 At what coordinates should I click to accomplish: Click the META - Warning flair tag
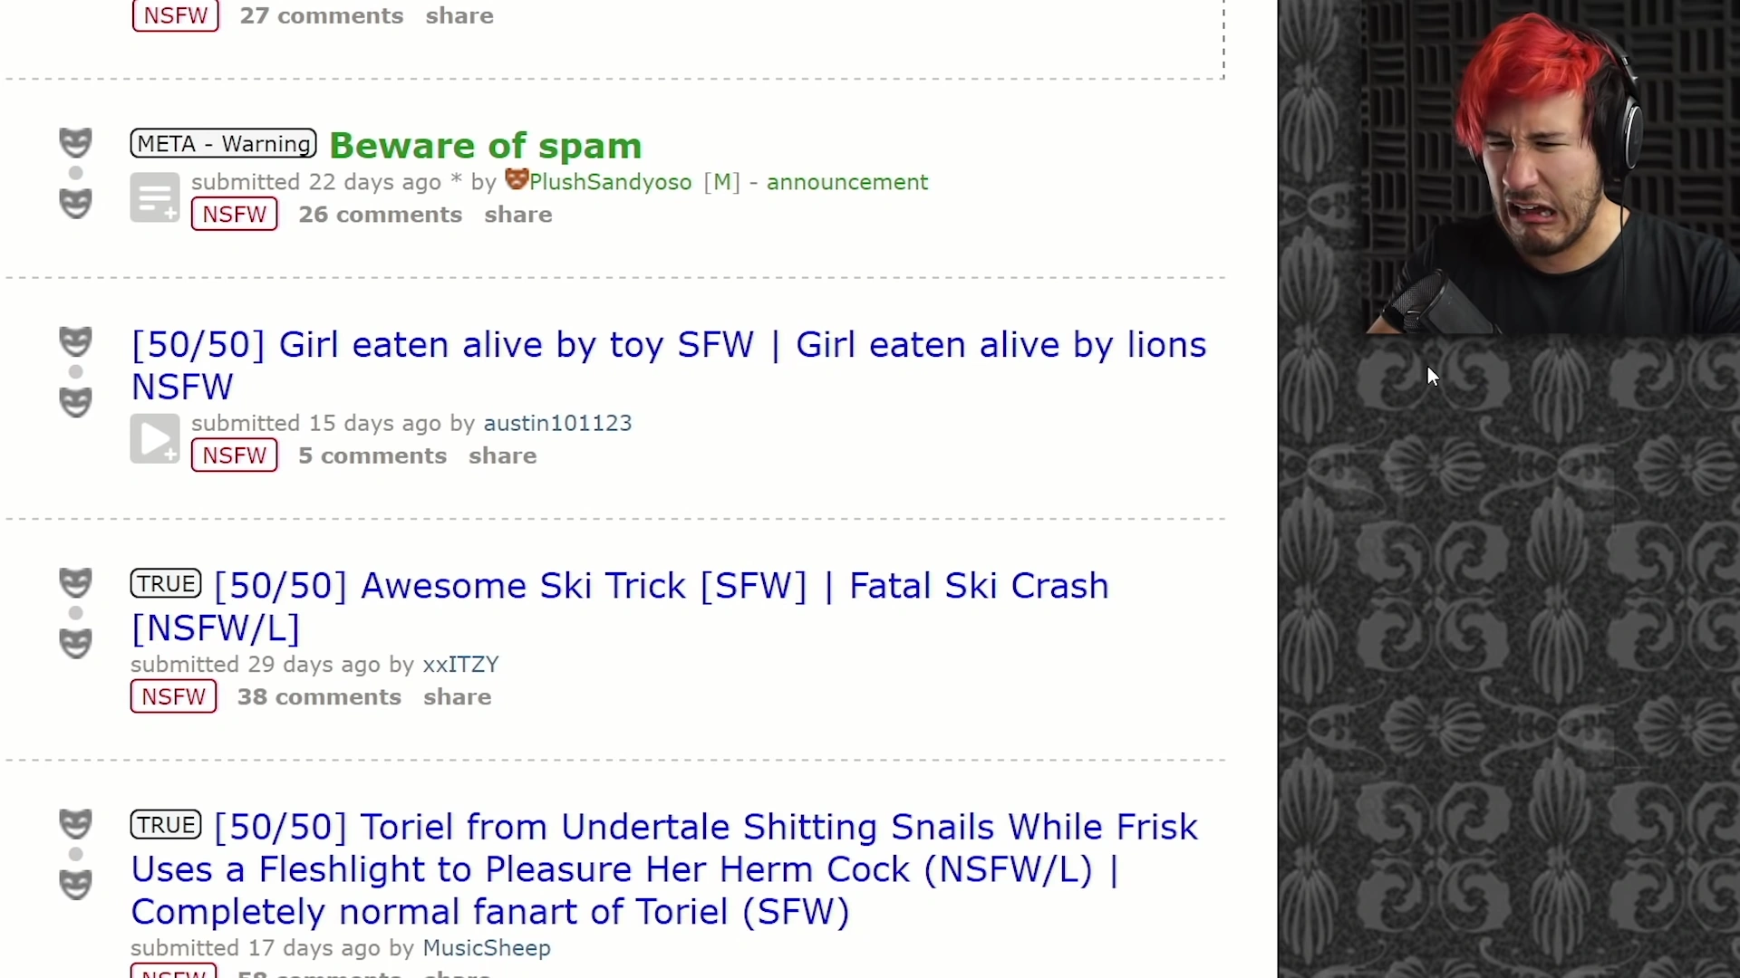223,143
